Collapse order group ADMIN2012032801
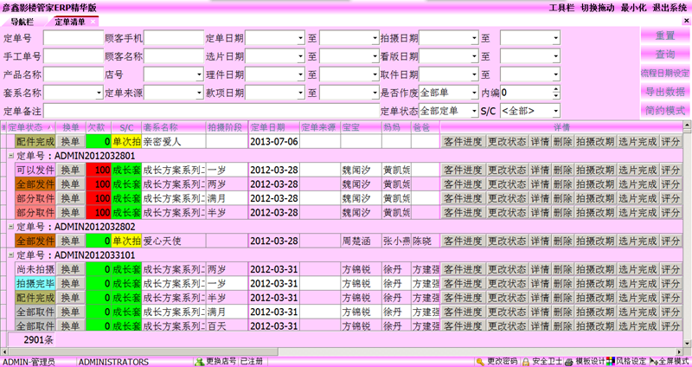 point(9,156)
